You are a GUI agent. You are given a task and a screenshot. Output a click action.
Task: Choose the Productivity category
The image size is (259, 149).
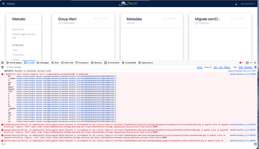18,55
